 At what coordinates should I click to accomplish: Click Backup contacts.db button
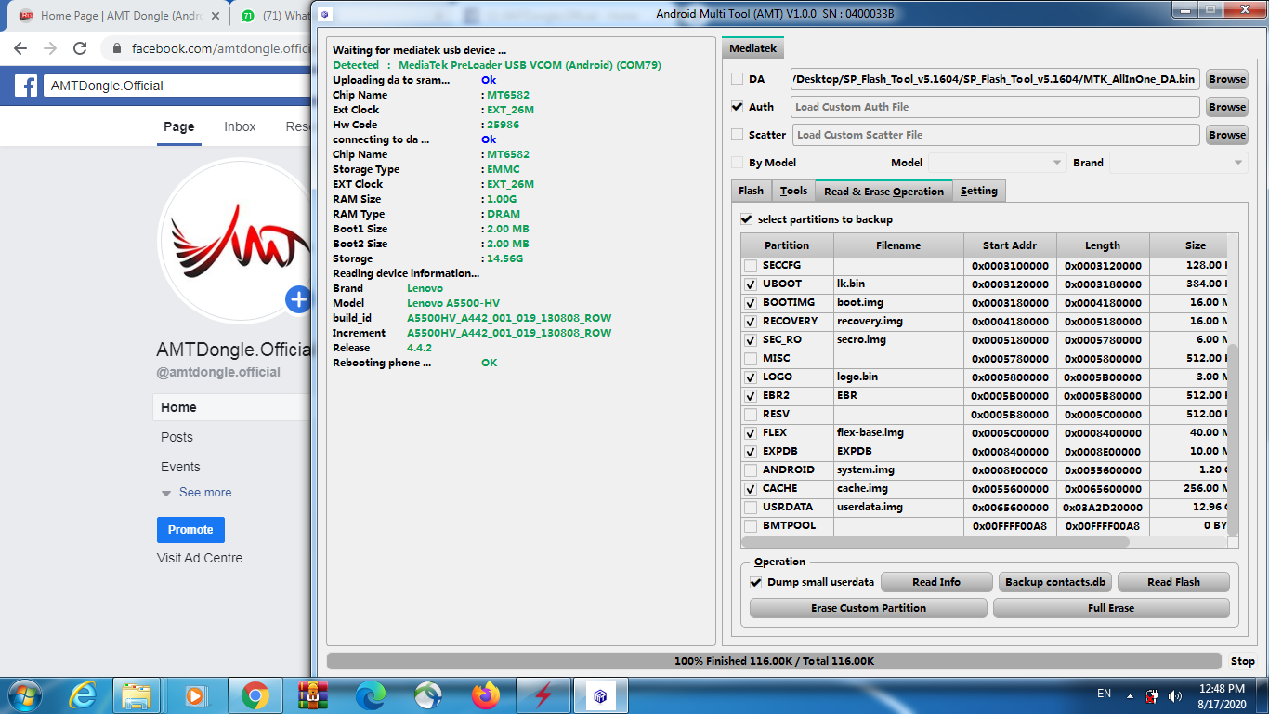coord(1055,582)
